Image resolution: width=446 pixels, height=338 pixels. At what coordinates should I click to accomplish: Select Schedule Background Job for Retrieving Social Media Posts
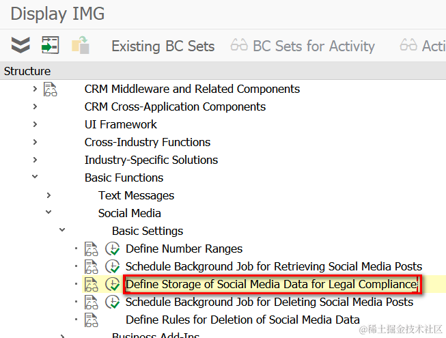[274, 267]
